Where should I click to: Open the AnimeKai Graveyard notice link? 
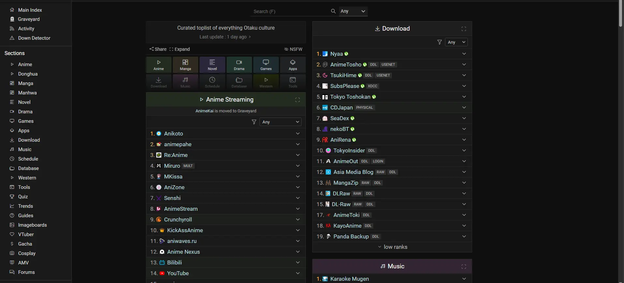[226, 111]
